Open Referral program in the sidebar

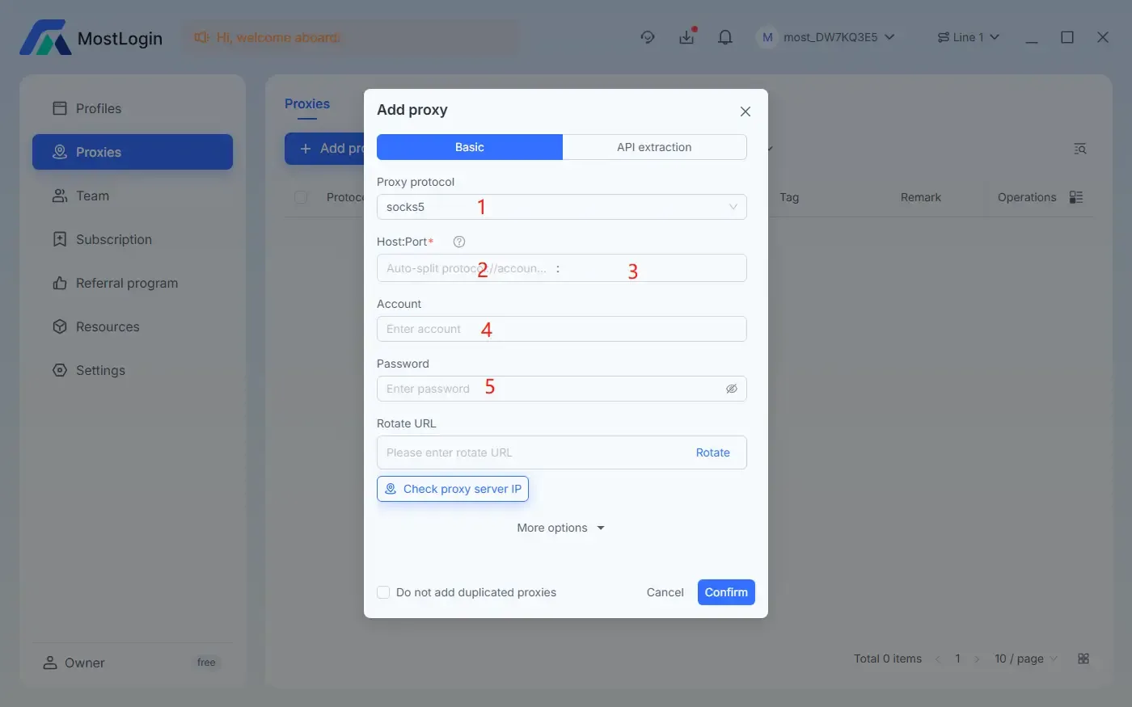click(133, 283)
